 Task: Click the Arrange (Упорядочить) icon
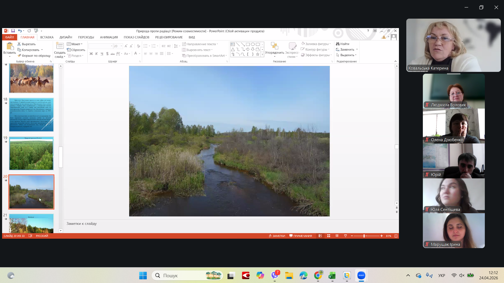pos(274,46)
